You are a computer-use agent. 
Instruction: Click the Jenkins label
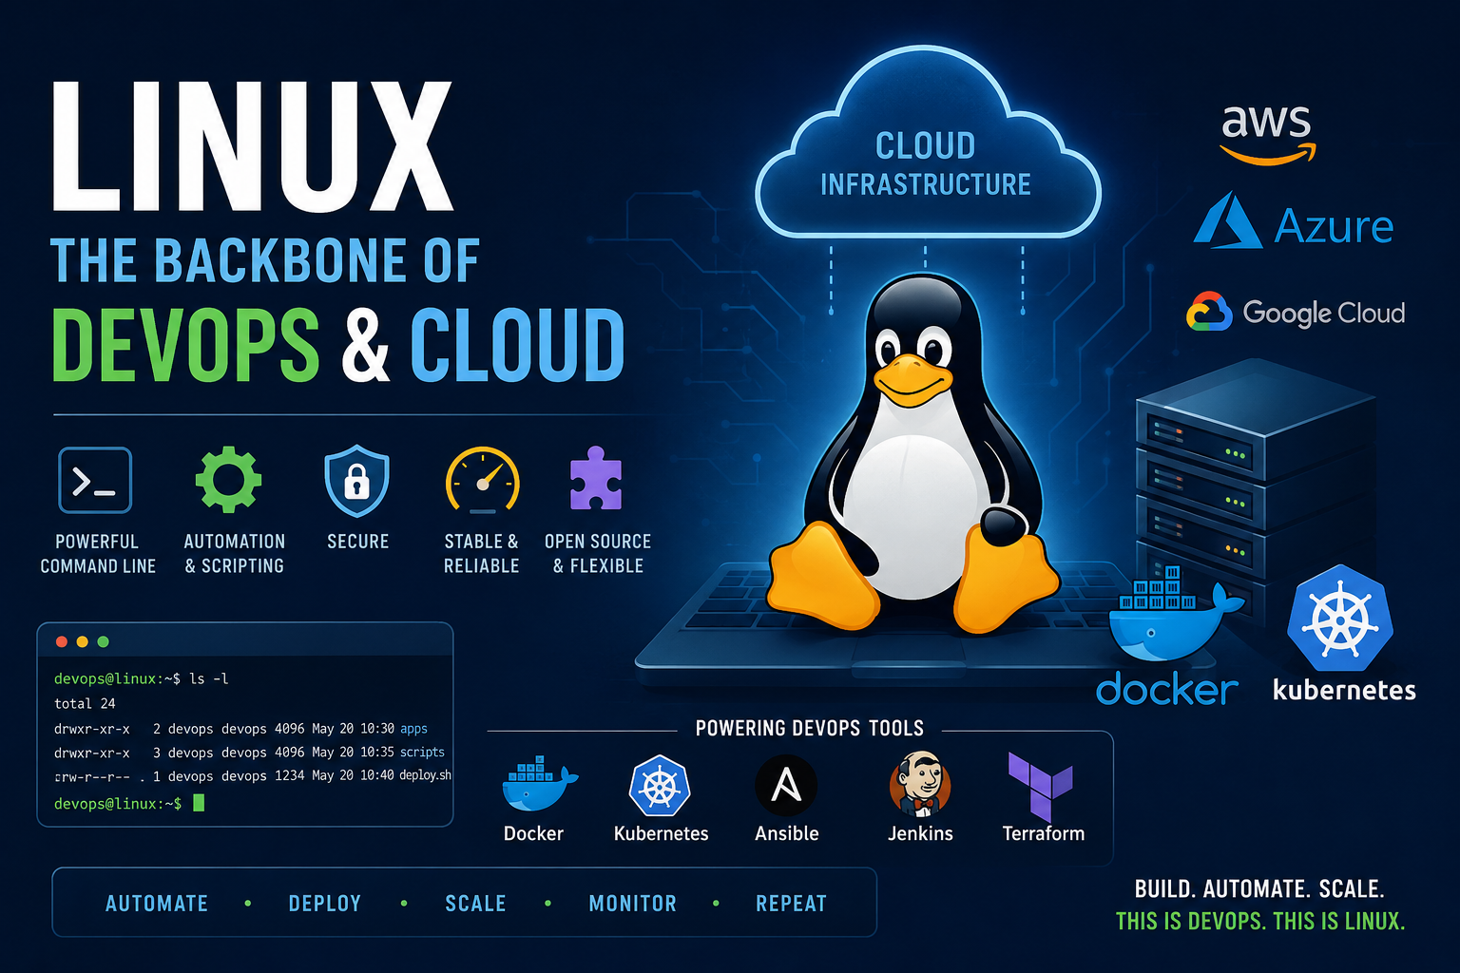pos(920,833)
